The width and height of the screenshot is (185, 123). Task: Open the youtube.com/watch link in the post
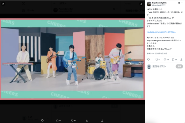pos(161,32)
